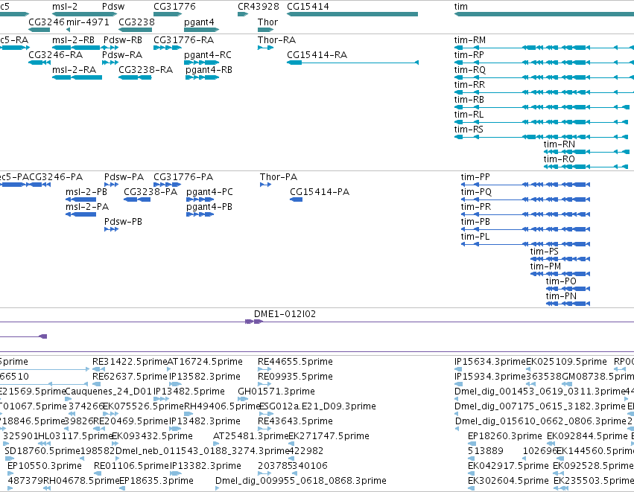Image resolution: width=634 pixels, height=492 pixels.
Task: Click the tim-PL protein label
Action: coord(475,237)
